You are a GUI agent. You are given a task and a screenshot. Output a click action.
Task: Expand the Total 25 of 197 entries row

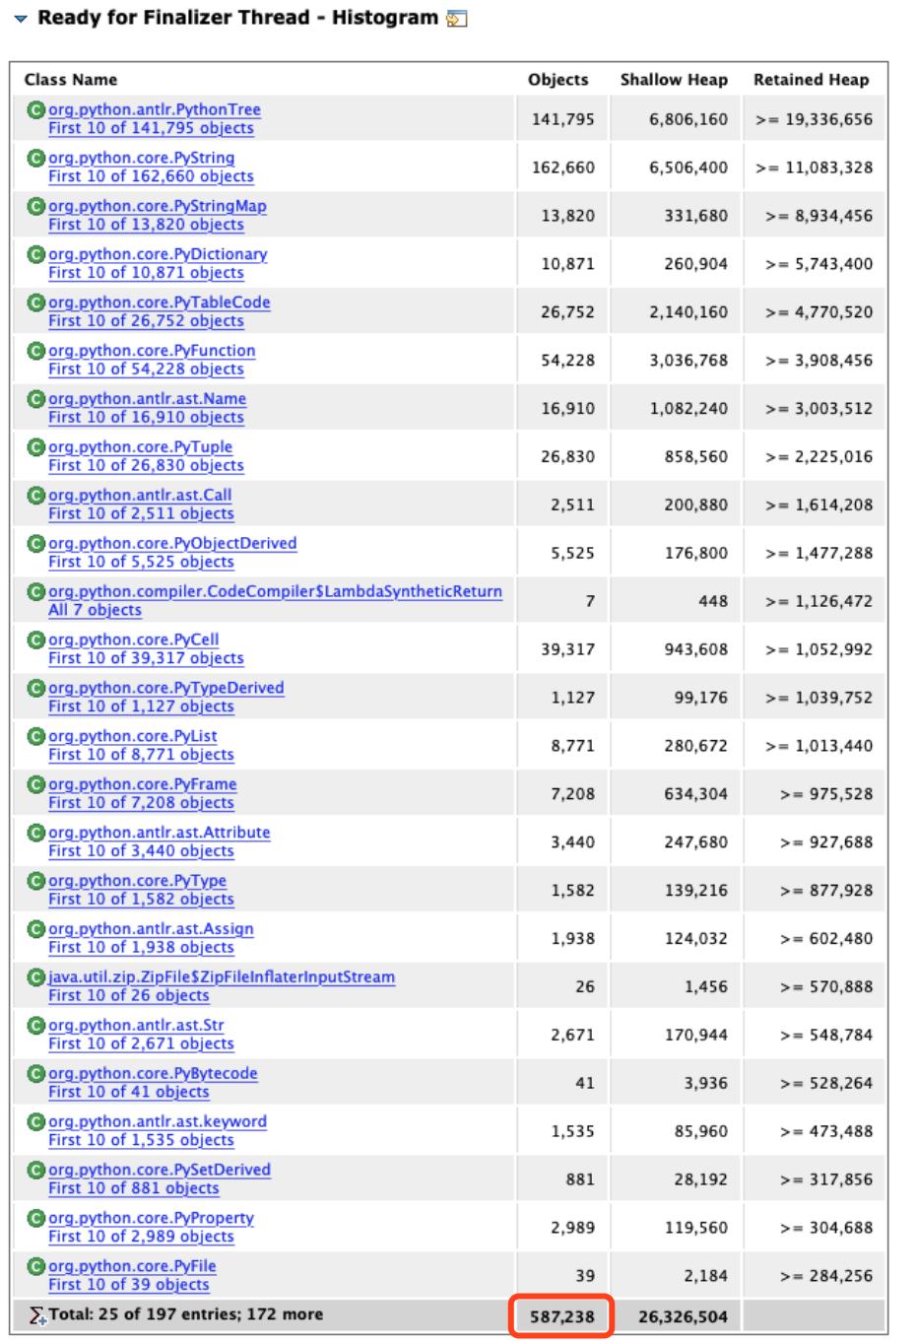[x=186, y=1314]
